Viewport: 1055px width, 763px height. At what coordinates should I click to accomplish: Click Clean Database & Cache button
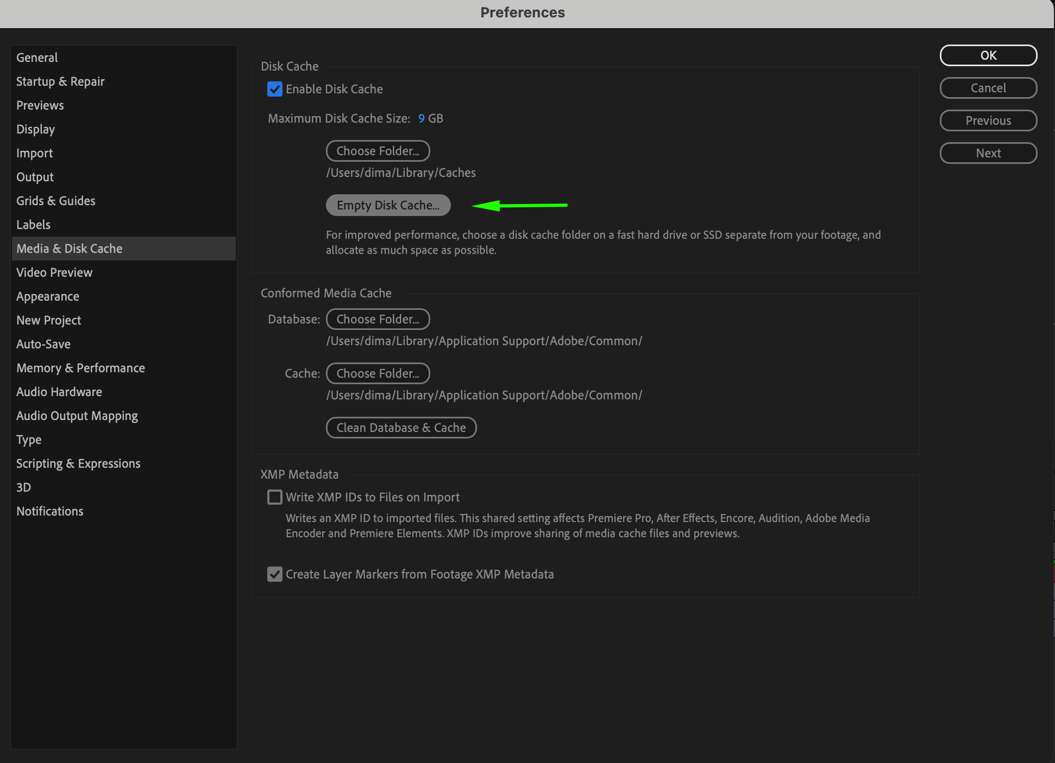tap(401, 428)
